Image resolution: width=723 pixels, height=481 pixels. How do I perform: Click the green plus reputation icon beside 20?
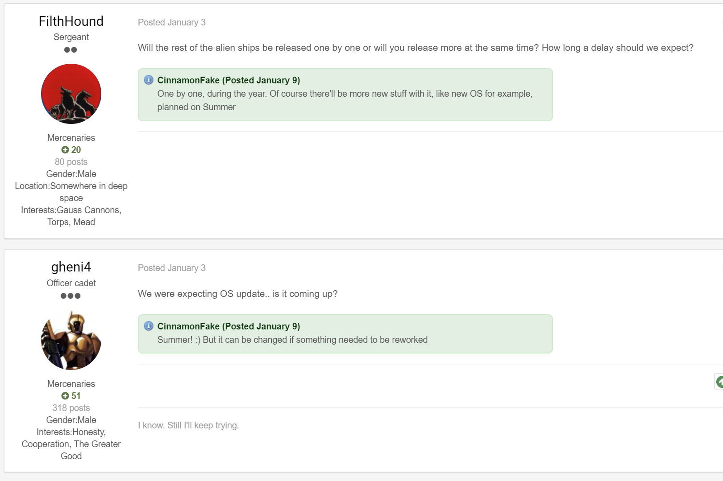pos(65,150)
